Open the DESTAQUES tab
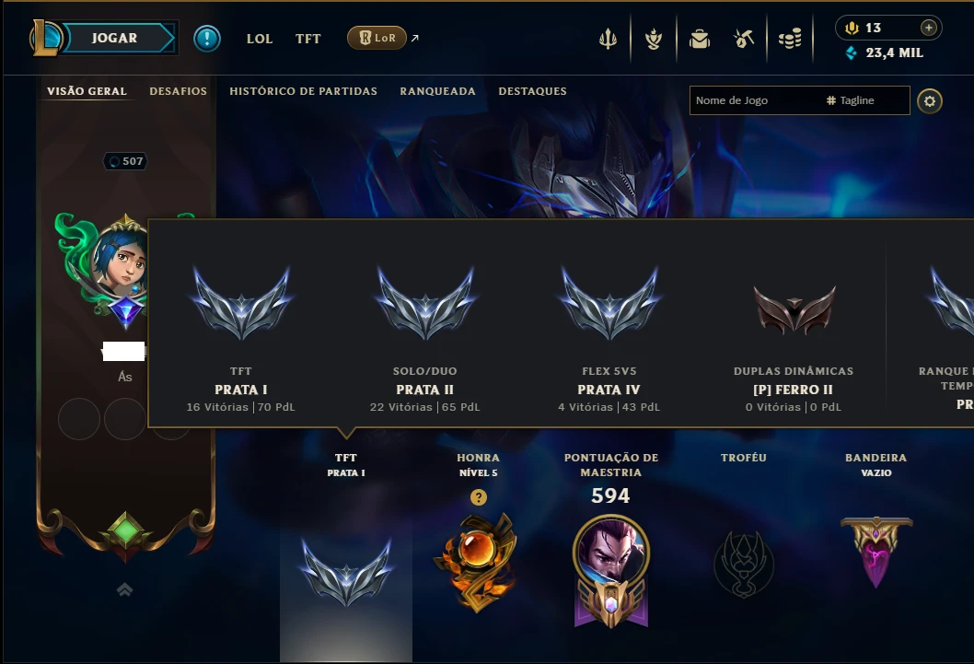The height and width of the screenshot is (664, 974). click(532, 91)
